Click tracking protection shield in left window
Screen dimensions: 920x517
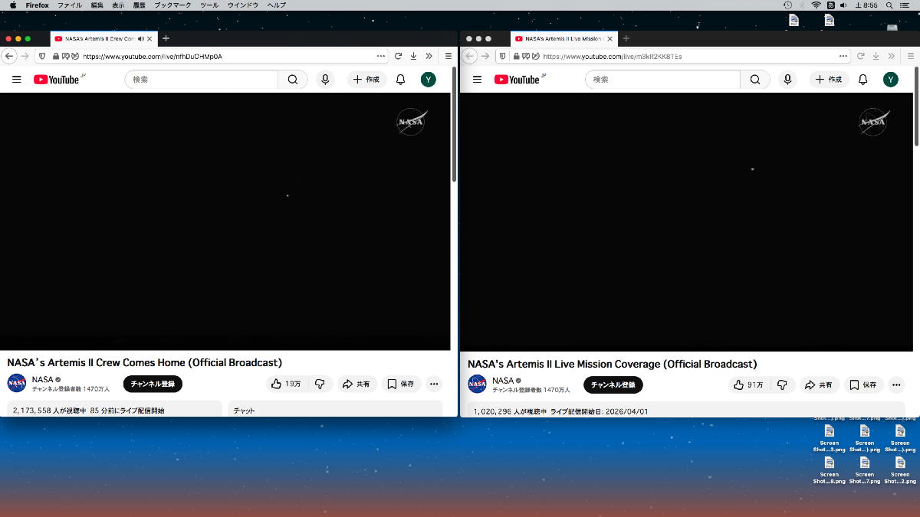(41, 56)
